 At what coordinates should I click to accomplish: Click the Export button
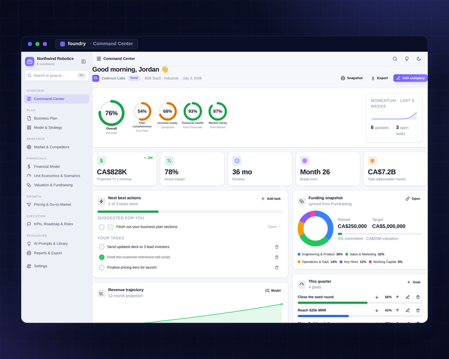pyautogui.click(x=379, y=78)
